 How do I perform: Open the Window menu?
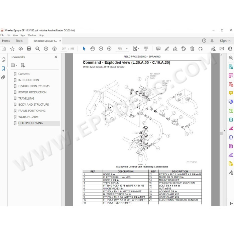point(32,35)
